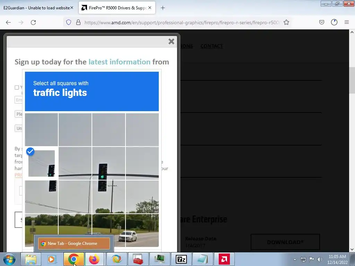
Task: Select top-left plain sky captcha tile
Action: coord(42,130)
